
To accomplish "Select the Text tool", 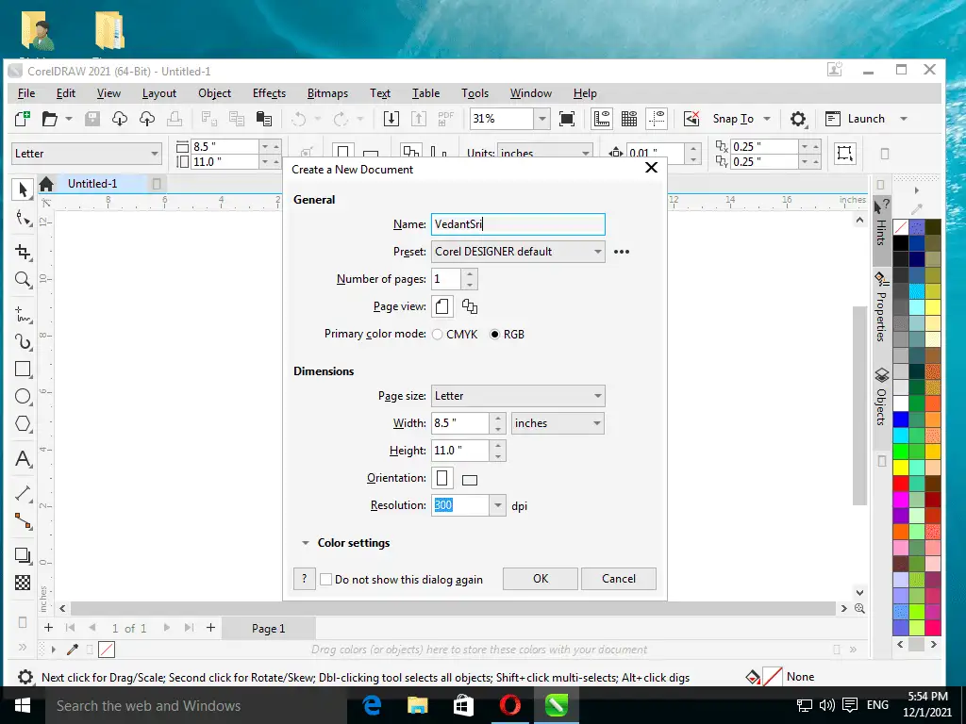I will (23, 459).
